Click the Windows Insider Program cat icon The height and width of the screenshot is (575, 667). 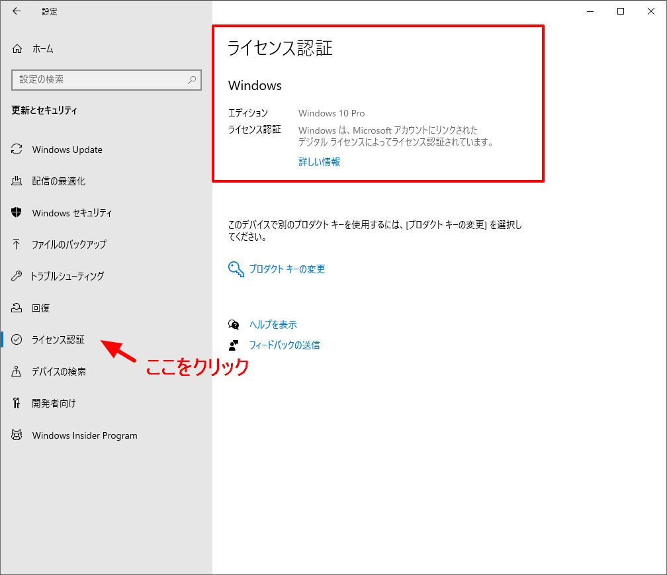(x=17, y=435)
